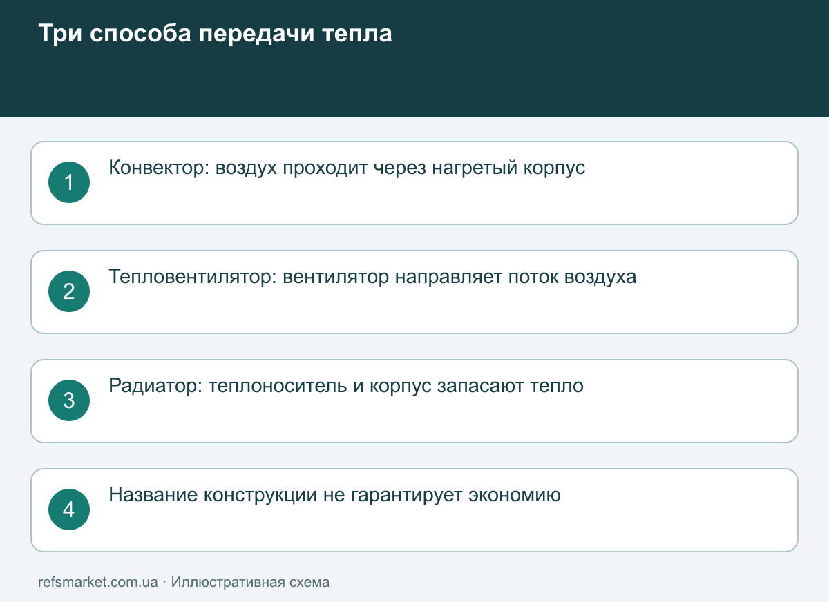This screenshot has height=602, width=829.
Task: Click the text 'Название конструкции не гарантирует экономию'
Action: pos(334,495)
